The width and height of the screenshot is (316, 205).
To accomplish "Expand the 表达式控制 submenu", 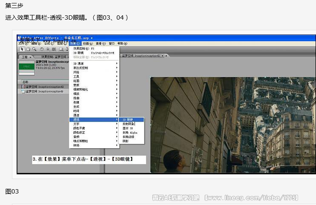I will pyautogui.click(x=94, y=68).
